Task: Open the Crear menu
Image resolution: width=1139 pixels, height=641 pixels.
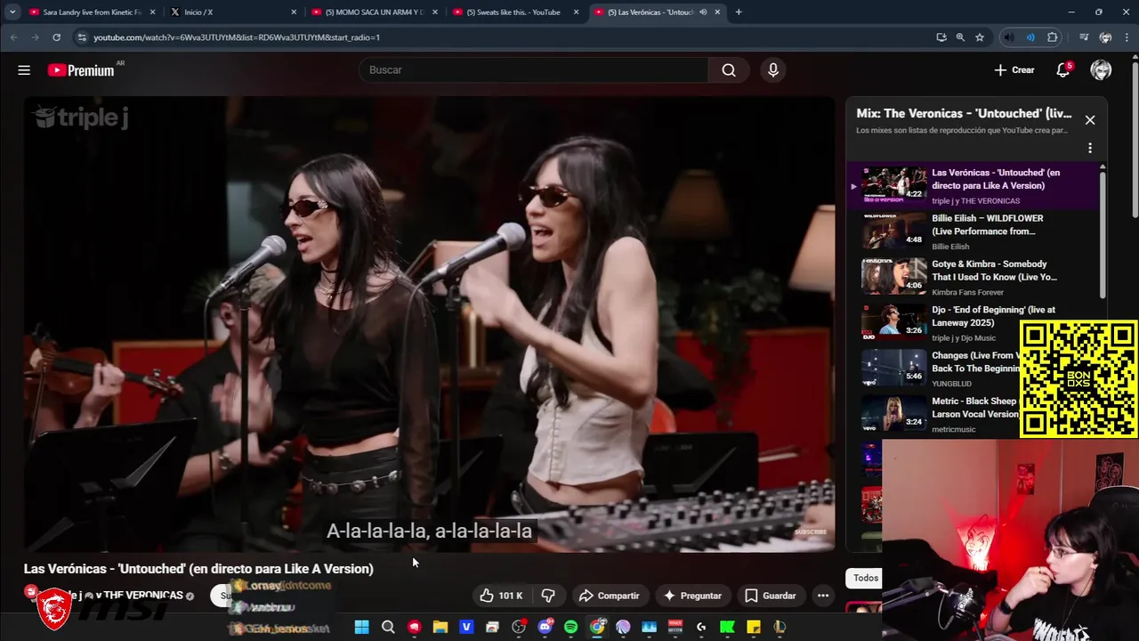Action: coord(1014,70)
